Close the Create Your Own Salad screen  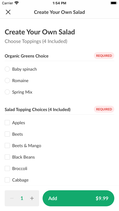[8, 12]
